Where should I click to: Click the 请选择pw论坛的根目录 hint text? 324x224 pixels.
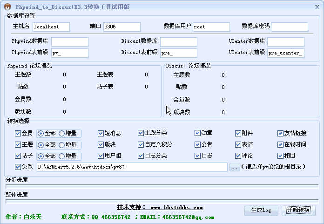click(x=273, y=167)
